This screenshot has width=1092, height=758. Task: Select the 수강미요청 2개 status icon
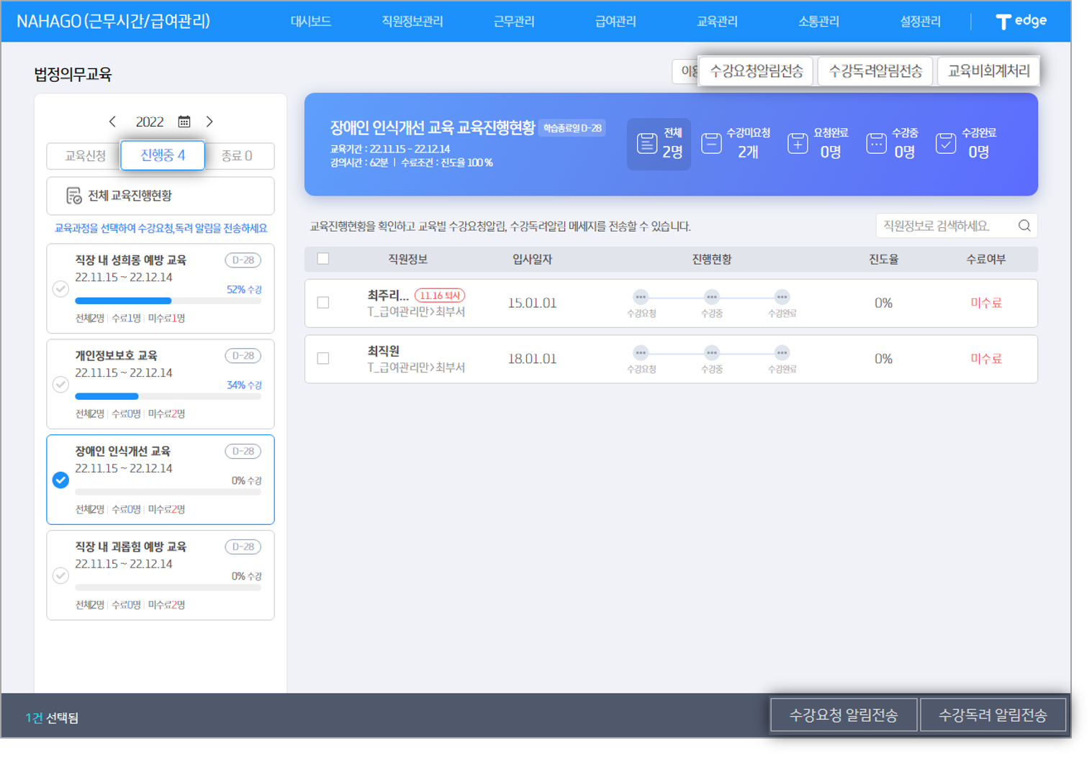pyautogui.click(x=711, y=143)
